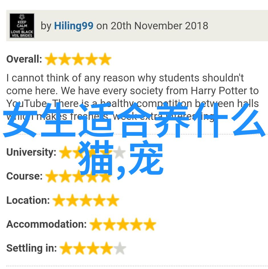The image size is (268, 269).
Task: Open the Hiling99 reviewer profile link
Action: (74, 26)
